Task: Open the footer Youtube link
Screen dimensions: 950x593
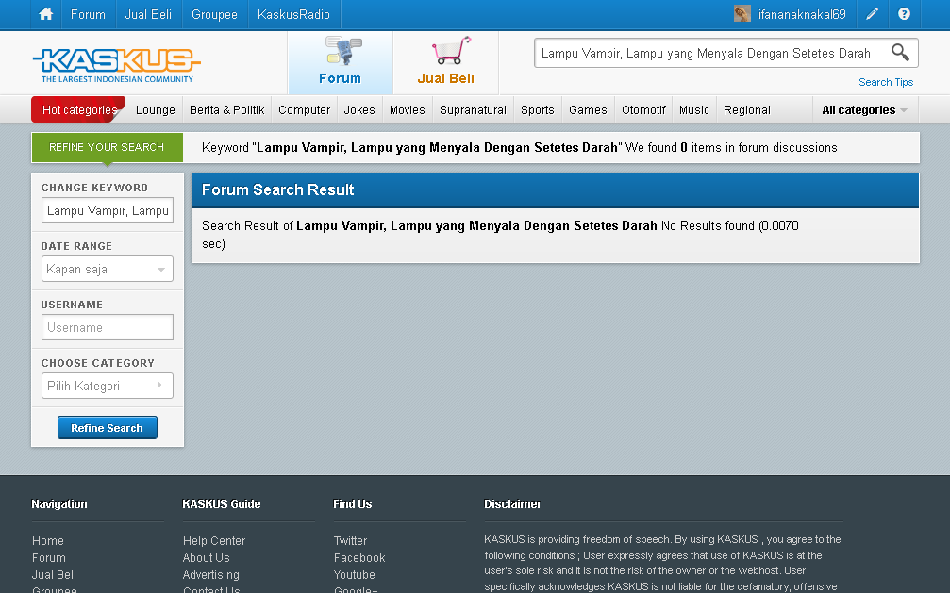Action: [x=355, y=575]
